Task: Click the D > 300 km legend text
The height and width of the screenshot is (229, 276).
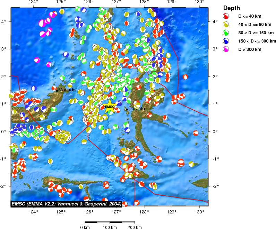Action: [249, 49]
